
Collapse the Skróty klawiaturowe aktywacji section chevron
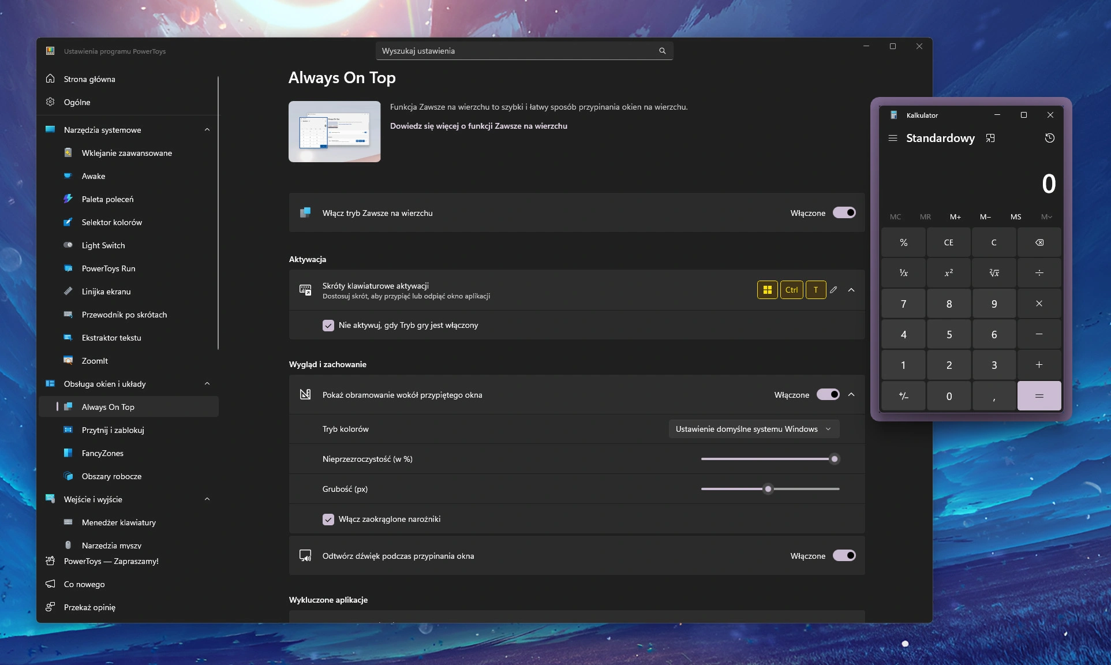coord(851,290)
